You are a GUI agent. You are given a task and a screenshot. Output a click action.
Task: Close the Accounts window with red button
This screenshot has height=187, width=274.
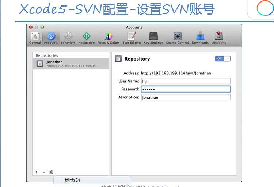tap(31, 27)
